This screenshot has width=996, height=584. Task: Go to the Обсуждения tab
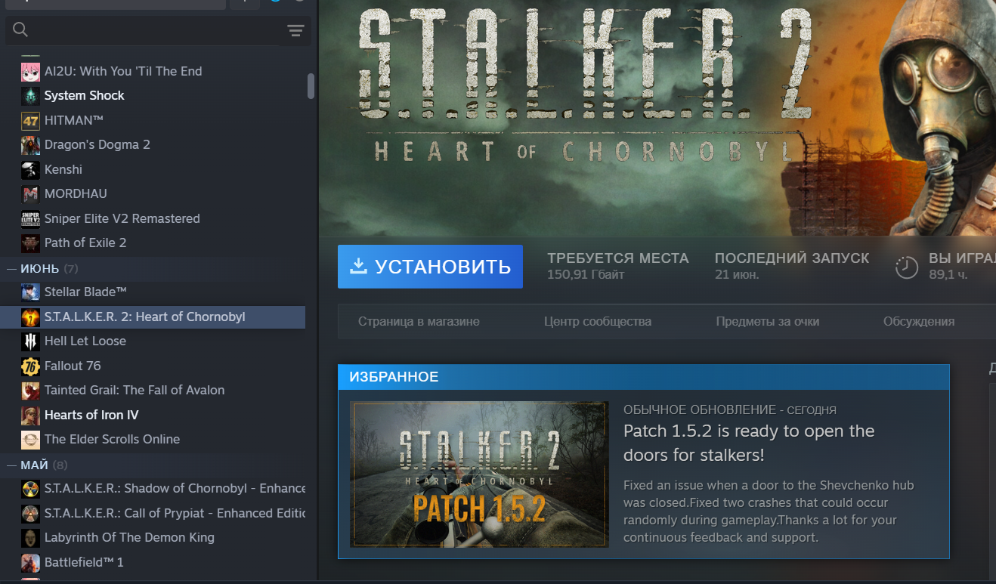[919, 322]
